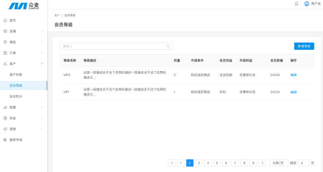Viewport: 323px width, 172px height.
Task: Go to page 5 button
Action: point(217,163)
